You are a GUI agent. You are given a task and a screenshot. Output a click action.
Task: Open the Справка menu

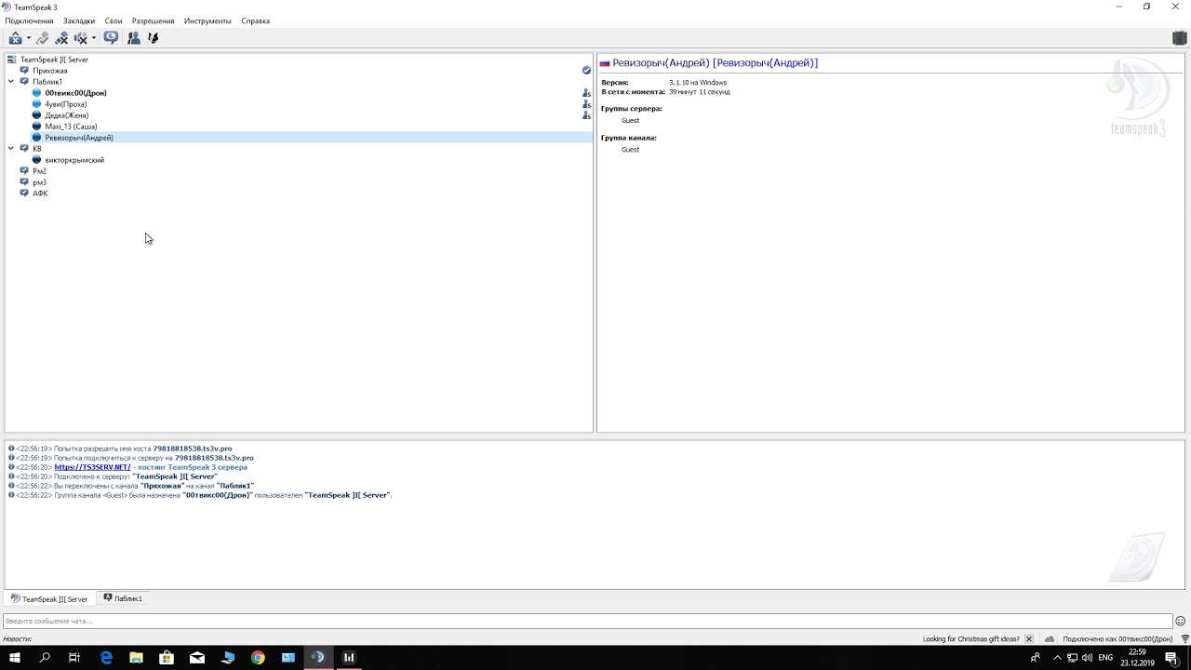(x=256, y=20)
